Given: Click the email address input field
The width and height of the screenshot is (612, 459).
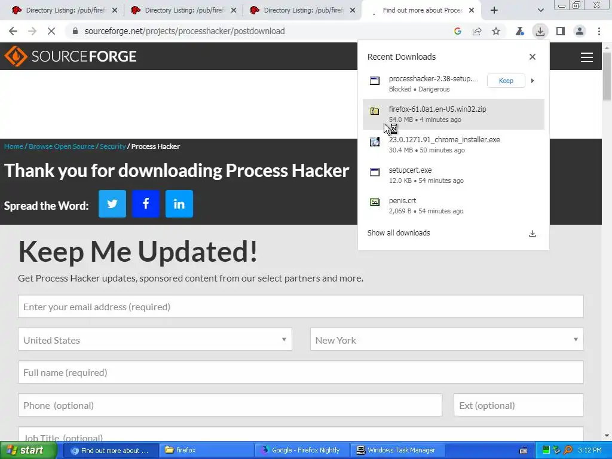Looking at the screenshot, I should (301, 307).
